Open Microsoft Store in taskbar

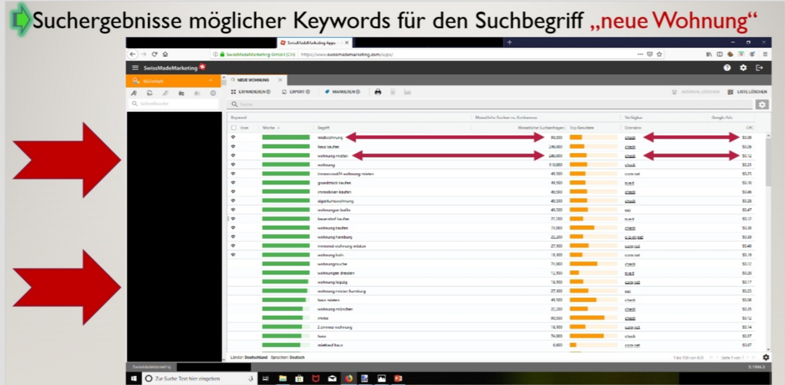299,378
